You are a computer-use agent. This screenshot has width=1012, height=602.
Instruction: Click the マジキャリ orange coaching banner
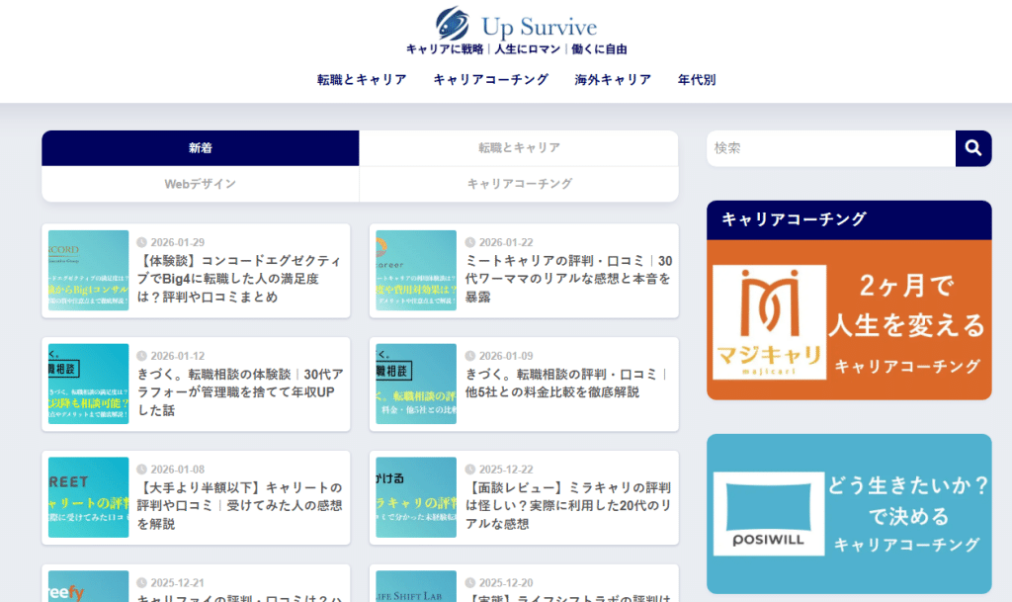coord(849,320)
